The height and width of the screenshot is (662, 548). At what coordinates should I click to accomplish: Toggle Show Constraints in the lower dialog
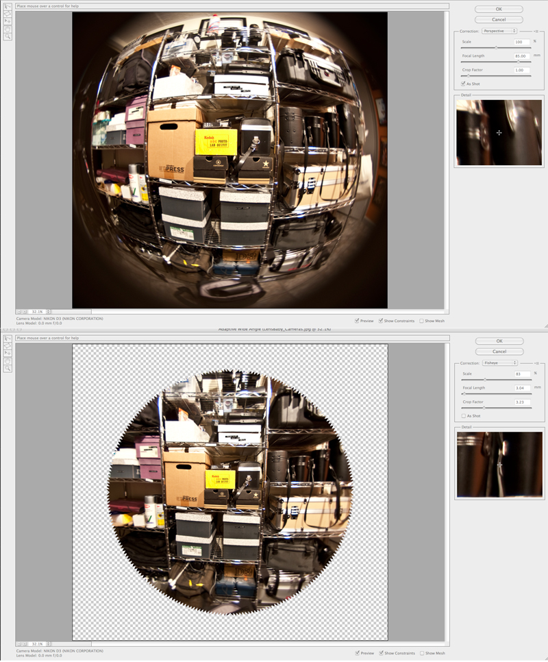tap(381, 652)
